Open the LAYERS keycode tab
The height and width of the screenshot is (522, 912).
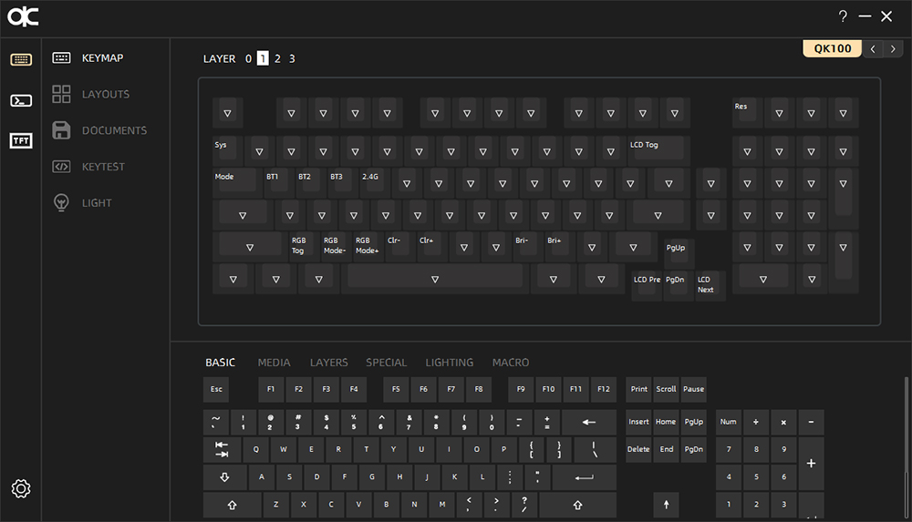328,363
